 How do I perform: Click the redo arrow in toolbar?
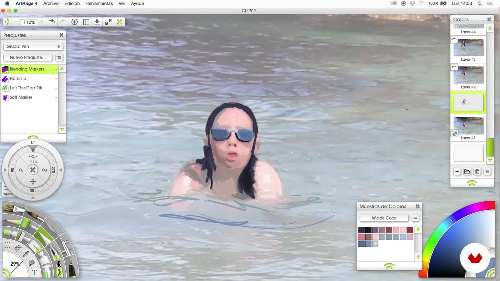pos(63,22)
